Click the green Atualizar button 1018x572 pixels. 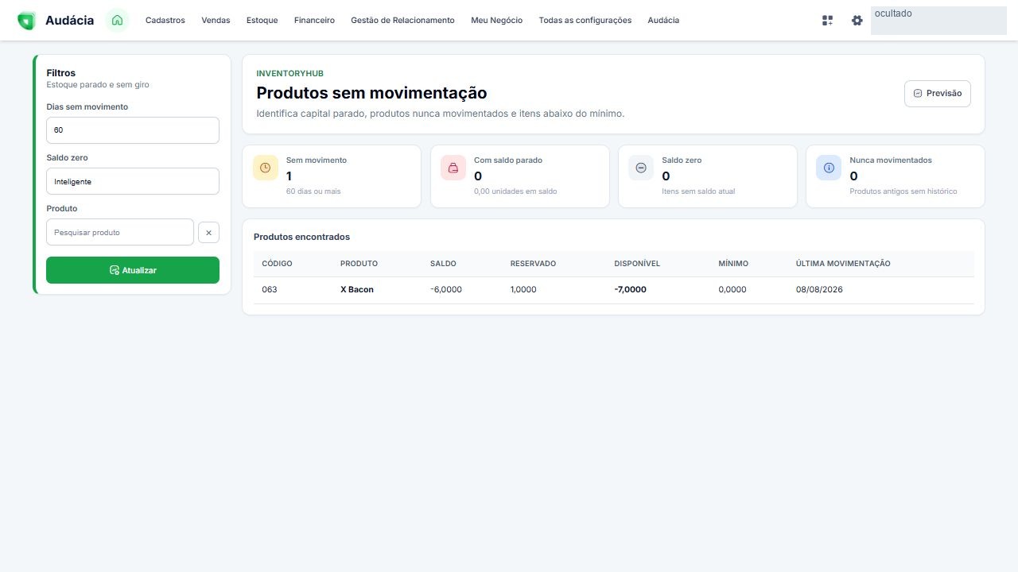[133, 270]
